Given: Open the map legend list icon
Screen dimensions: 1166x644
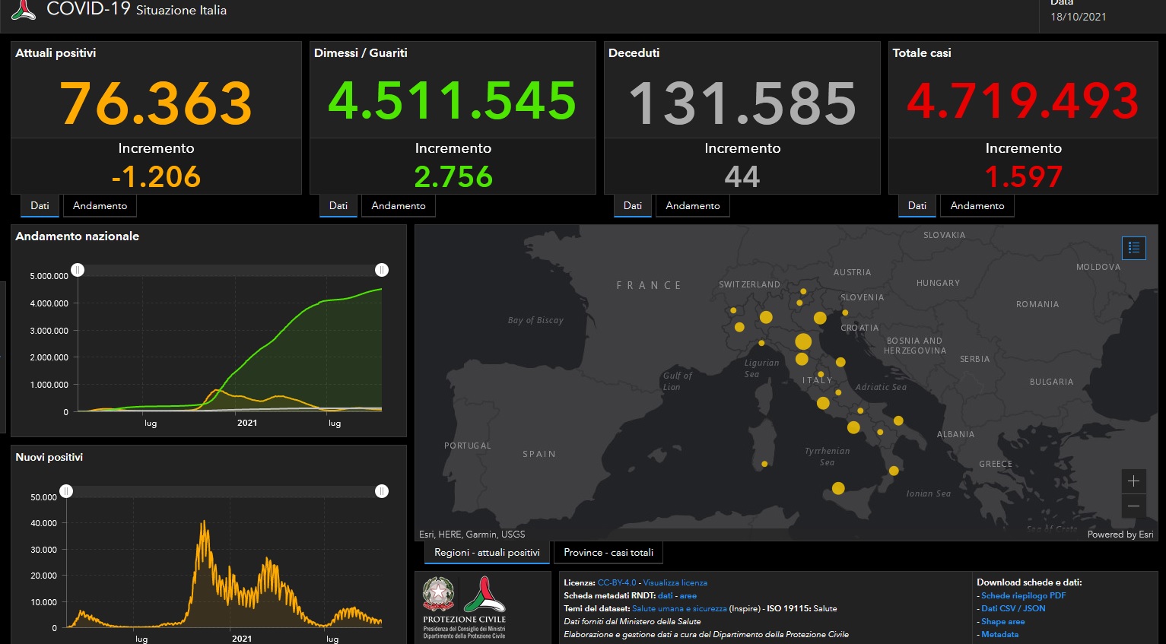Looking at the screenshot, I should [x=1133, y=248].
